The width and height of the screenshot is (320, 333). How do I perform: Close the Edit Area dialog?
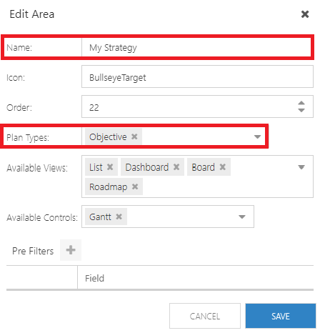[x=305, y=14]
